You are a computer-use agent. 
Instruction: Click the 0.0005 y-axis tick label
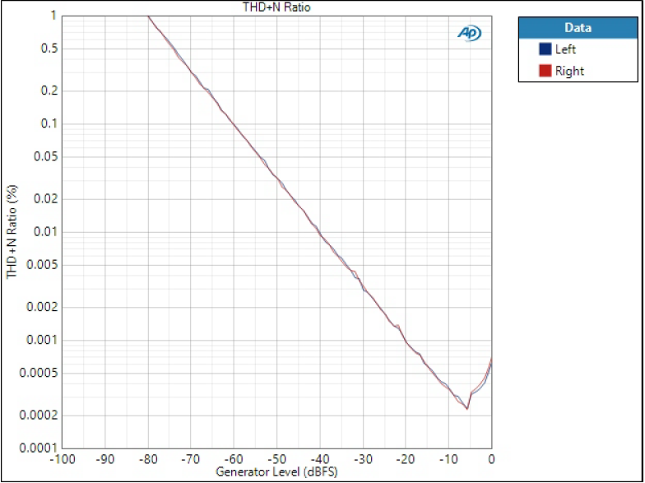click(x=39, y=373)
